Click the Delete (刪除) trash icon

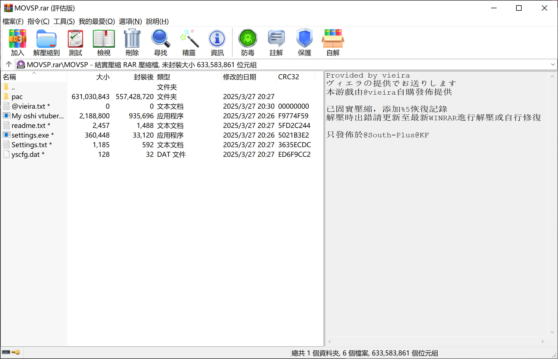click(x=132, y=42)
